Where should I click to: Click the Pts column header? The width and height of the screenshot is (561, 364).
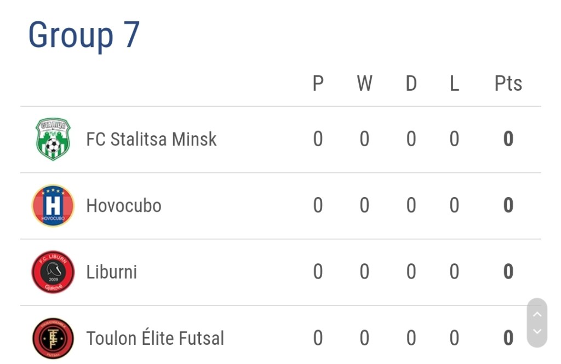coord(508,84)
